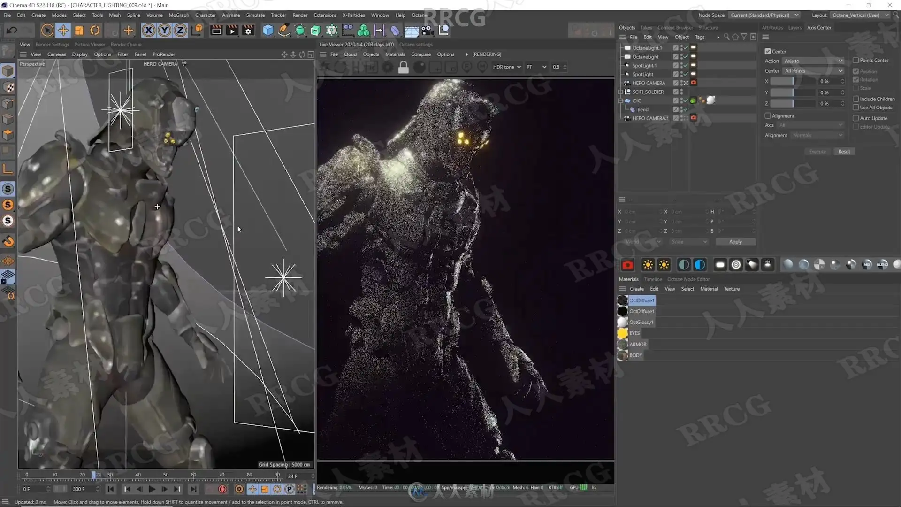Click the Reset button in Axis Center
This screenshot has height=507, width=901.
point(844,152)
